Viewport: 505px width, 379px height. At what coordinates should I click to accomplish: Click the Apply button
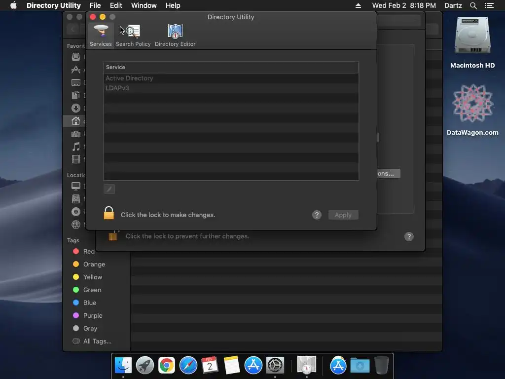pyautogui.click(x=343, y=215)
